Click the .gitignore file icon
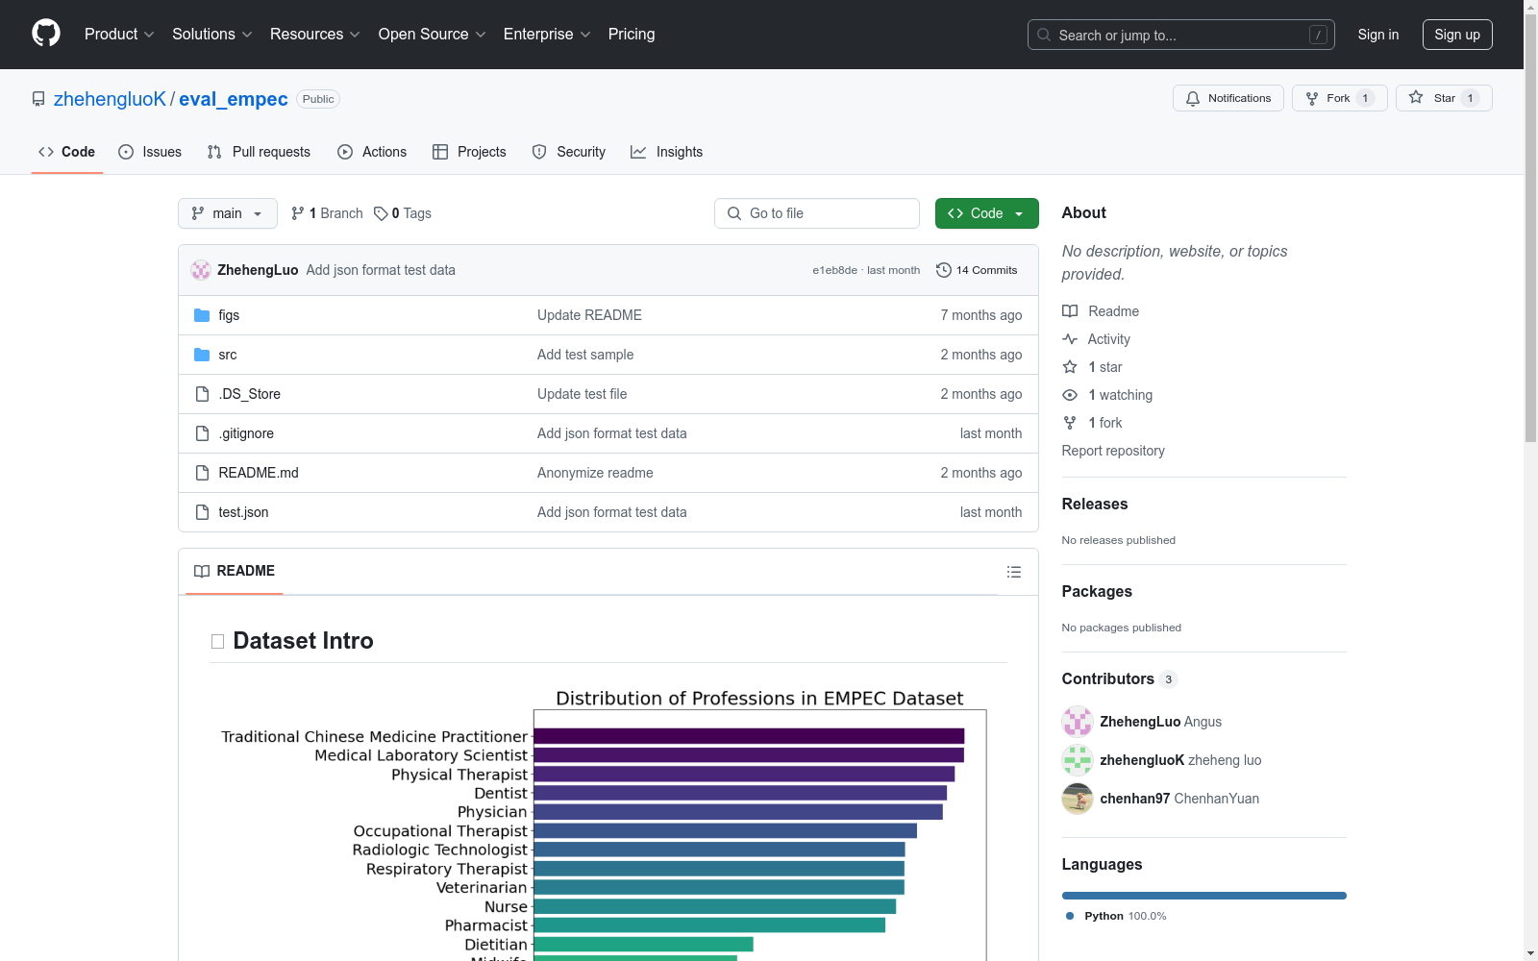Viewport: 1538px width, 961px height. (x=202, y=433)
